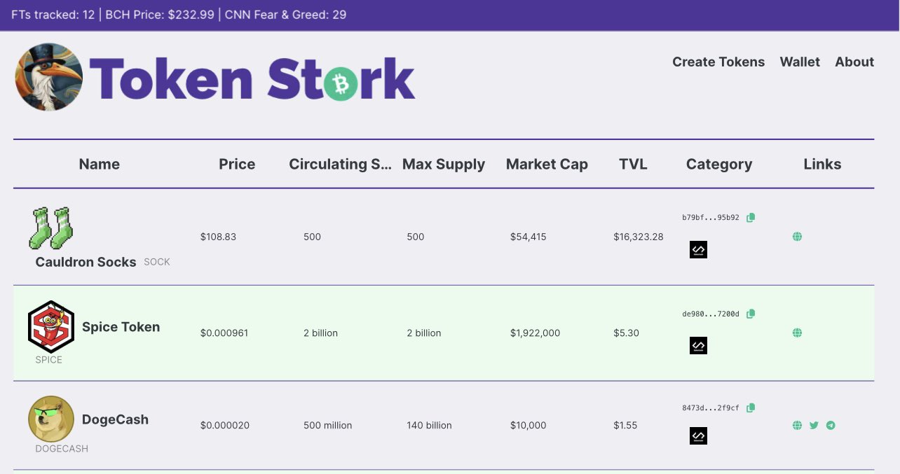Viewport: 900px width, 474px height.
Task: Sort table by Price column
Action: tap(237, 164)
